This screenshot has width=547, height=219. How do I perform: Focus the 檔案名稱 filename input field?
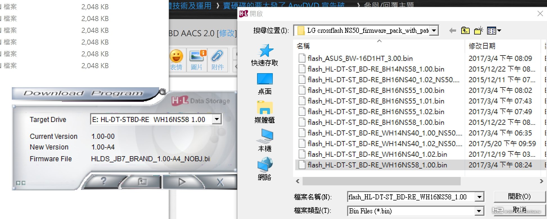click(x=411, y=197)
